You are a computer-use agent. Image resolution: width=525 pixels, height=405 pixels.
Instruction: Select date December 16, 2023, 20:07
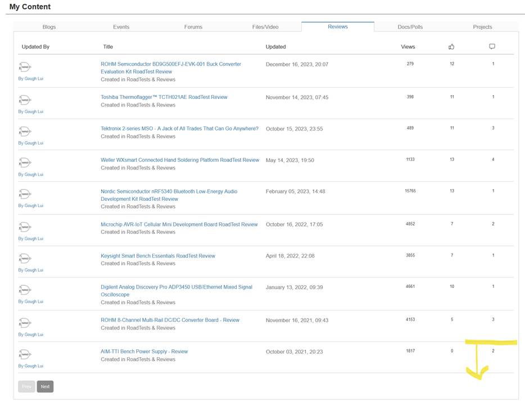point(297,64)
